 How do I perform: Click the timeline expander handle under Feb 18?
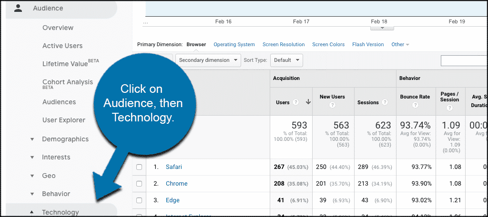coord(382,28)
